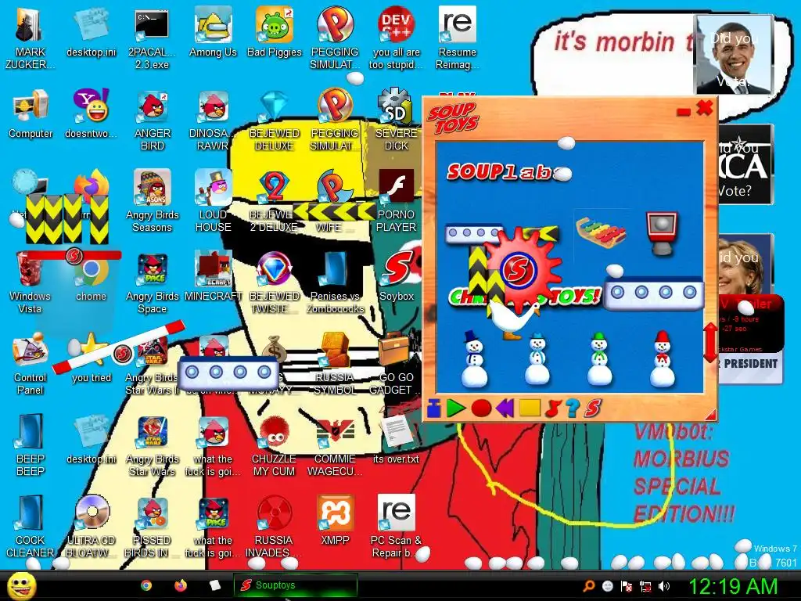Select the BEEP BEEP desktop icon
The width and height of the screenshot is (801, 601).
click(x=31, y=444)
